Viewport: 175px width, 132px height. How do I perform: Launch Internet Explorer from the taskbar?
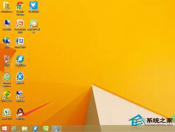[x=14, y=128]
